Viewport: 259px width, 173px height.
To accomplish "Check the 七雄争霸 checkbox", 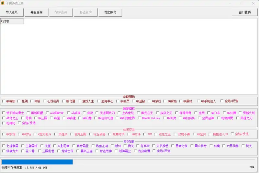I will (4, 146).
